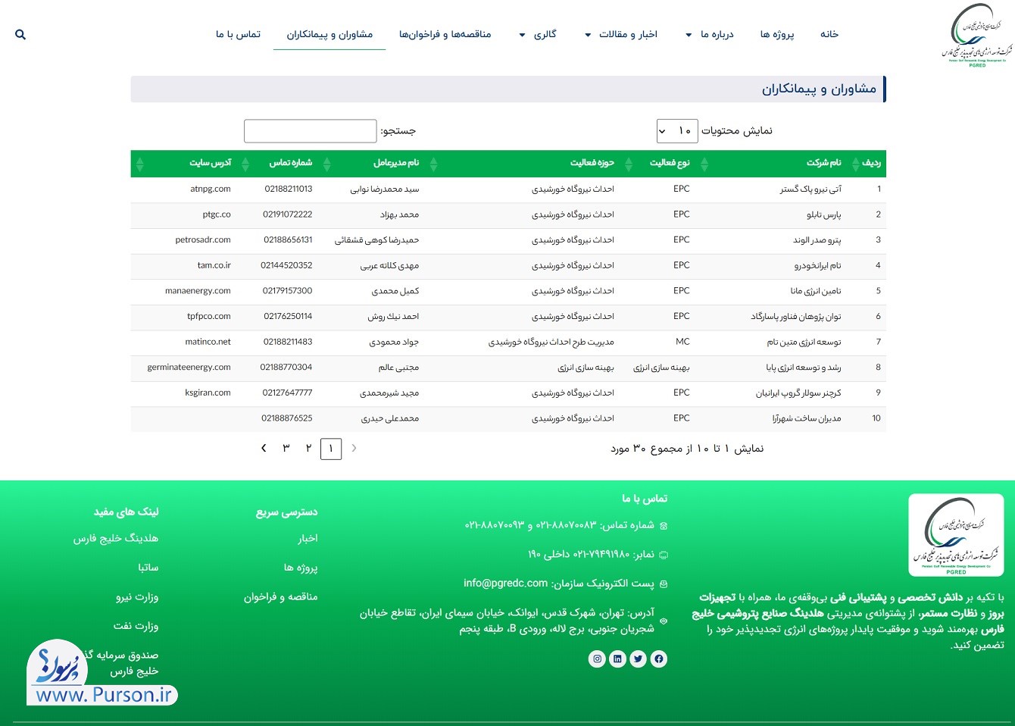Viewport: 1015px width, 726px height.
Task: Go to next page arrow in pagination
Action: (264, 449)
